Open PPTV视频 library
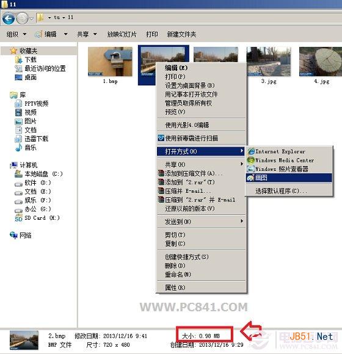 click(31, 104)
